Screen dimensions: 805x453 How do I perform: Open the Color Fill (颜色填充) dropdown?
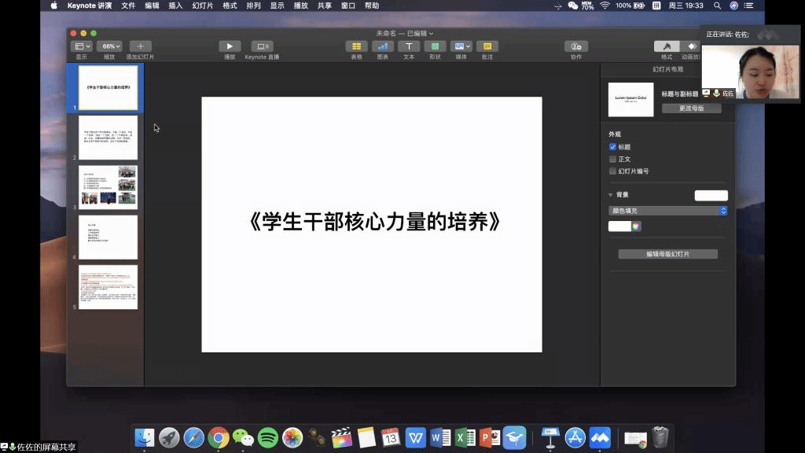pyautogui.click(x=668, y=211)
